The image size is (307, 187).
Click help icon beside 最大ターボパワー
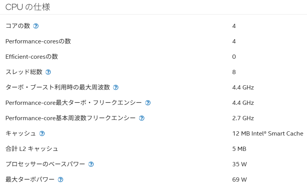[60, 180]
